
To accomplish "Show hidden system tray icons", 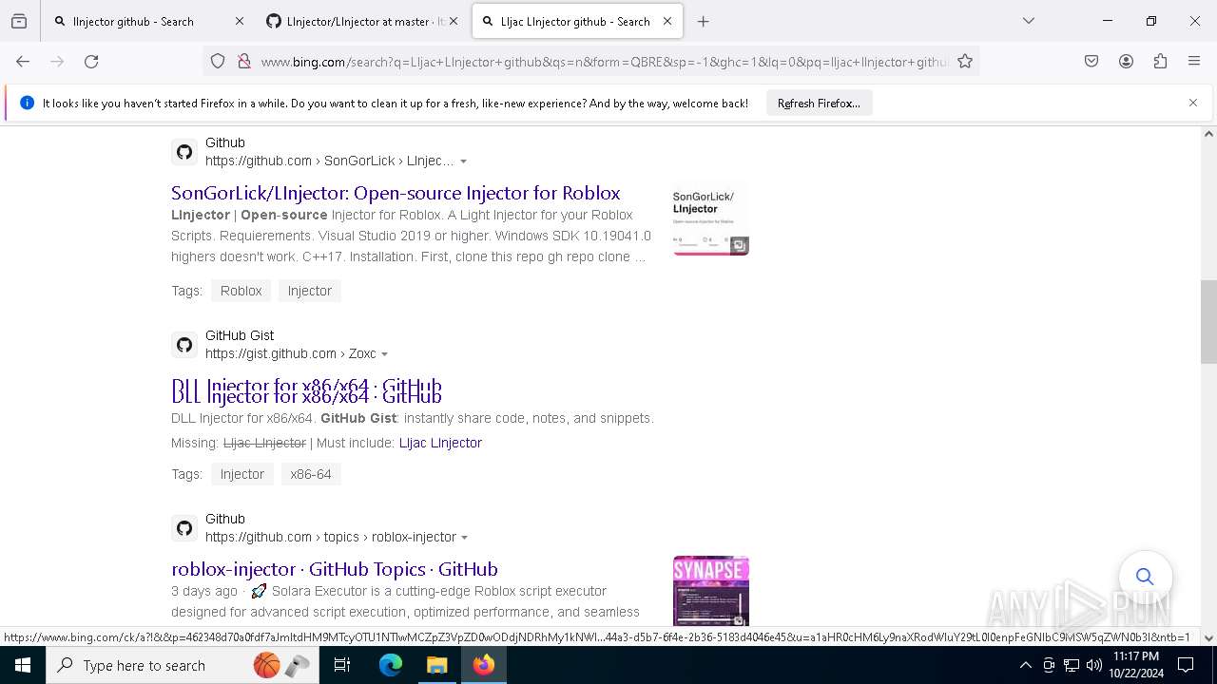I will 1025,665.
